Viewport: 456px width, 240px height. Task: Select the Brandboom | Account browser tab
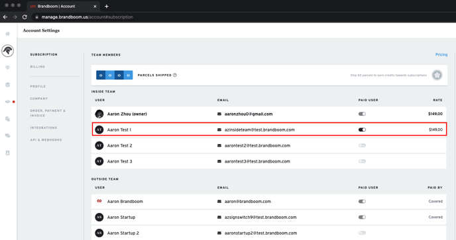(x=64, y=7)
